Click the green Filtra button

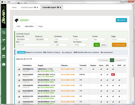[x=97, y=45]
